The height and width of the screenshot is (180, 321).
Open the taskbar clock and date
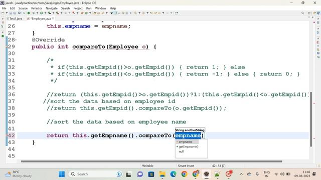pyautogui.click(x=302, y=174)
